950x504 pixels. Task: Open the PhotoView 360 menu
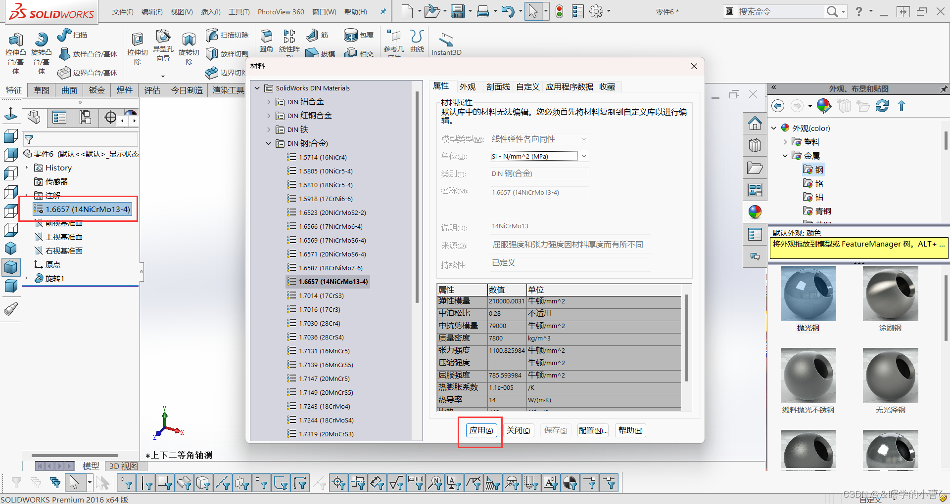pos(281,11)
